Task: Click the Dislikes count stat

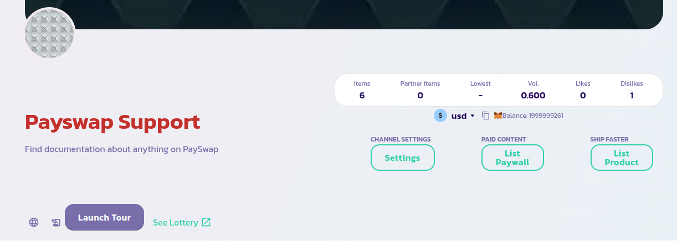Action: pyautogui.click(x=632, y=90)
